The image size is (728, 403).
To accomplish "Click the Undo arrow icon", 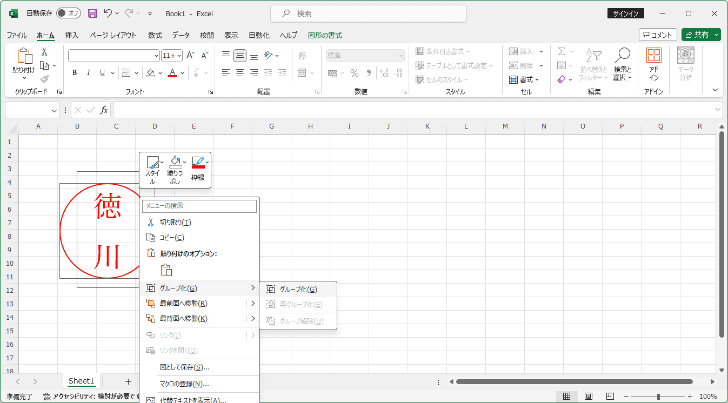I will click(x=108, y=14).
